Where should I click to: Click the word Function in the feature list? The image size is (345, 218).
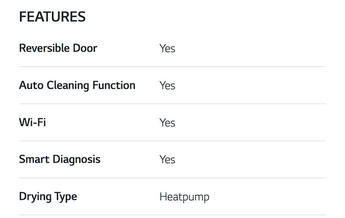[114, 85]
